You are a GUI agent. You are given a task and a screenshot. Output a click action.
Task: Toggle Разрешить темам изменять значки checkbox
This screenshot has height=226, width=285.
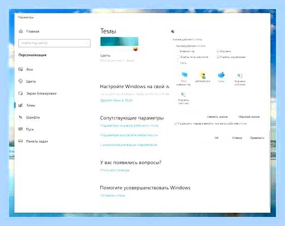[176, 124]
